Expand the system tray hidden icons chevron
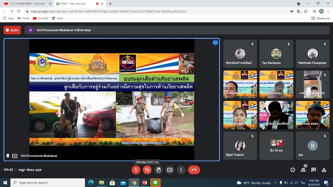333x187 pixels. 275,183
